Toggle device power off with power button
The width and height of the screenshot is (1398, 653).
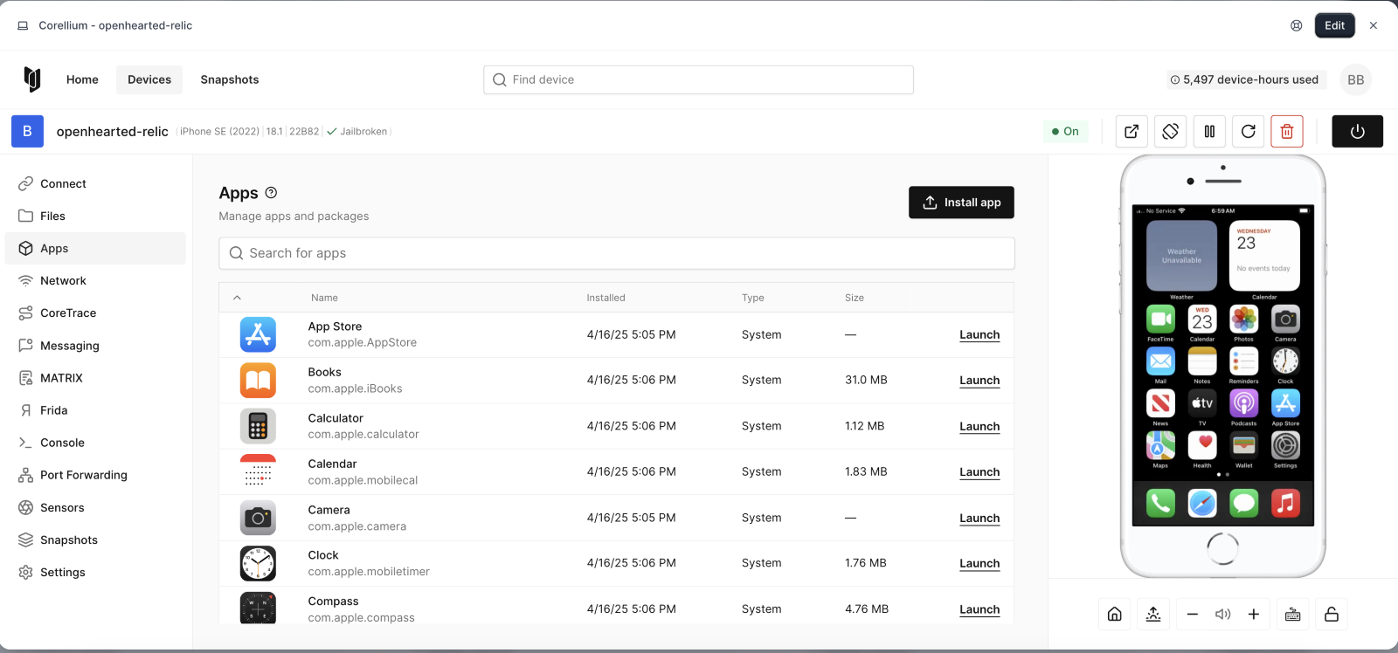(1357, 131)
